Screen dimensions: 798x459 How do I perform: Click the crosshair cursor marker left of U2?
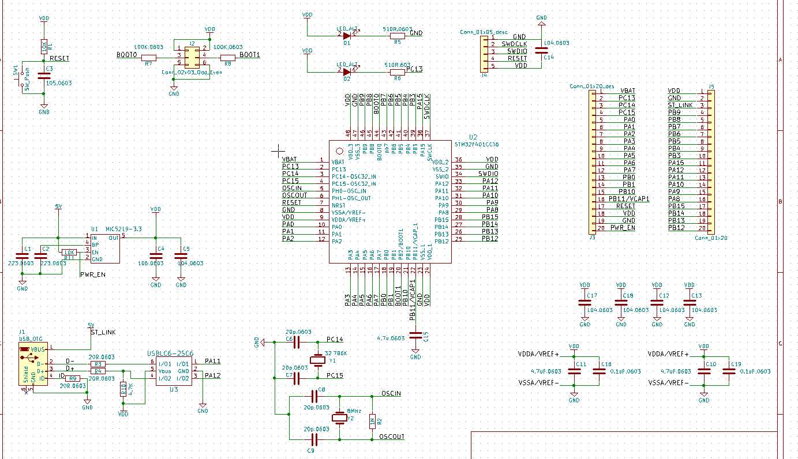278,151
